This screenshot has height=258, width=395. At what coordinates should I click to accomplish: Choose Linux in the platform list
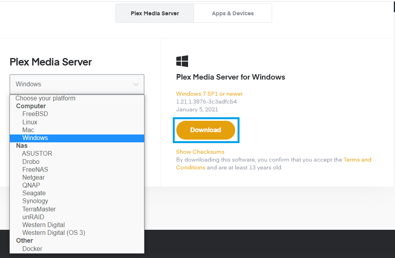coord(77,122)
